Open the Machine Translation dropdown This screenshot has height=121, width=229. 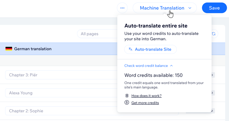[165, 8]
